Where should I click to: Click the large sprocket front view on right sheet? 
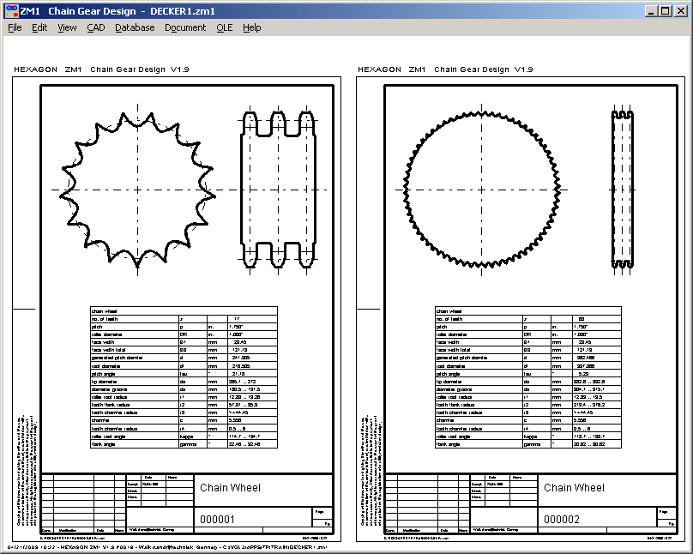479,190
